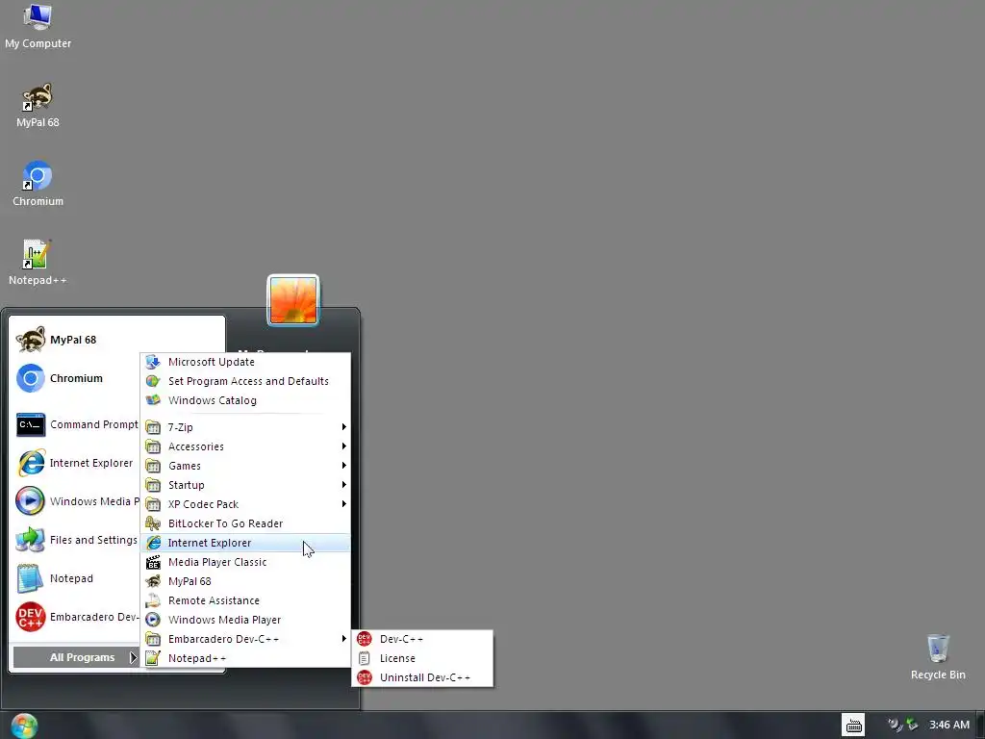985x739 pixels.
Task: Open Windows Catalog
Action: (x=245, y=400)
